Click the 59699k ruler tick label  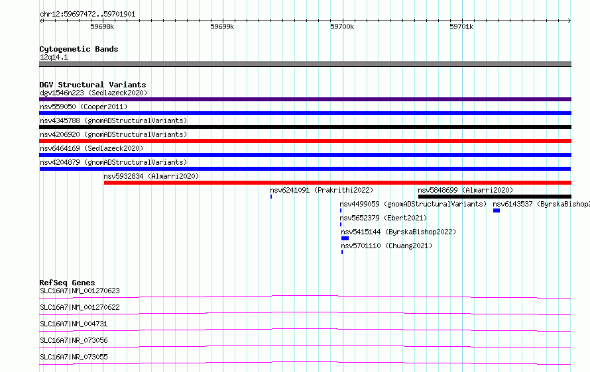tap(222, 26)
